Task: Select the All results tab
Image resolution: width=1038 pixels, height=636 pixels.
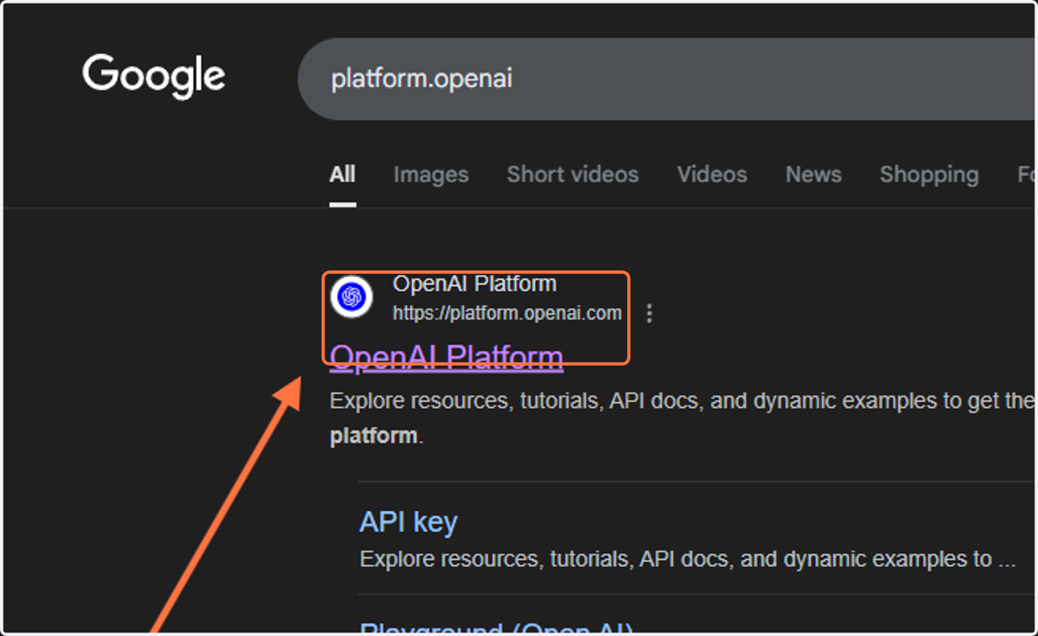Action: (x=343, y=175)
